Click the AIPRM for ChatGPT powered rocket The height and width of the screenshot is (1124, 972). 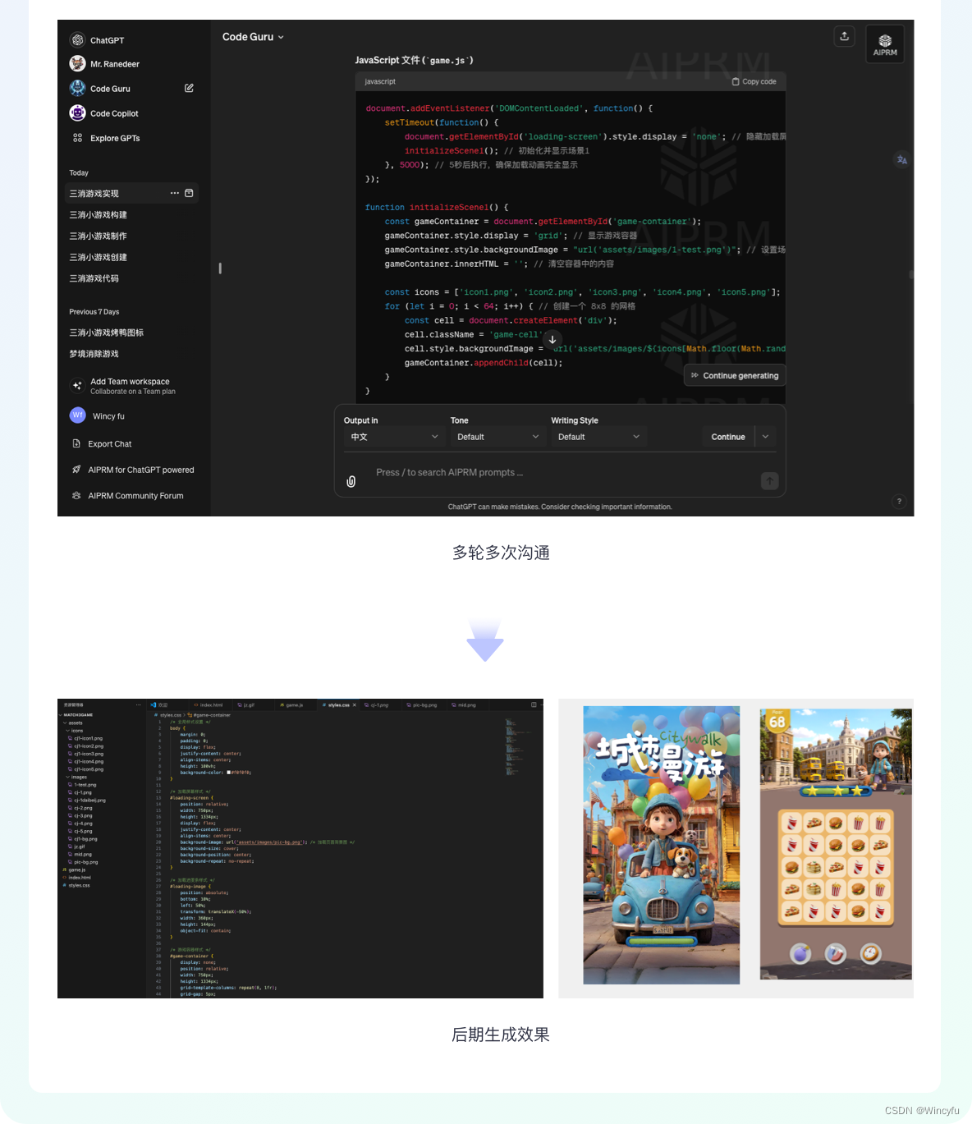click(76, 470)
